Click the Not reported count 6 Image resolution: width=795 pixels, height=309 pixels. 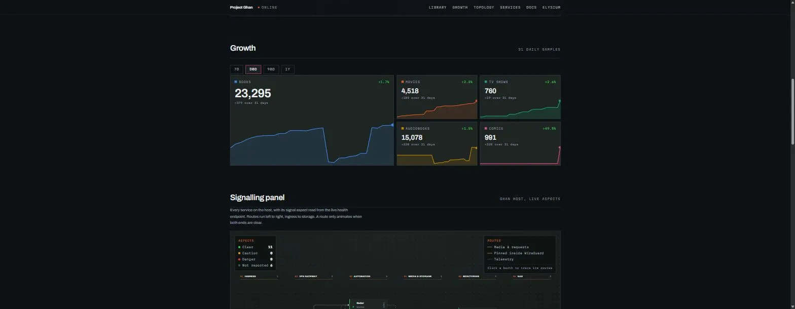click(271, 265)
